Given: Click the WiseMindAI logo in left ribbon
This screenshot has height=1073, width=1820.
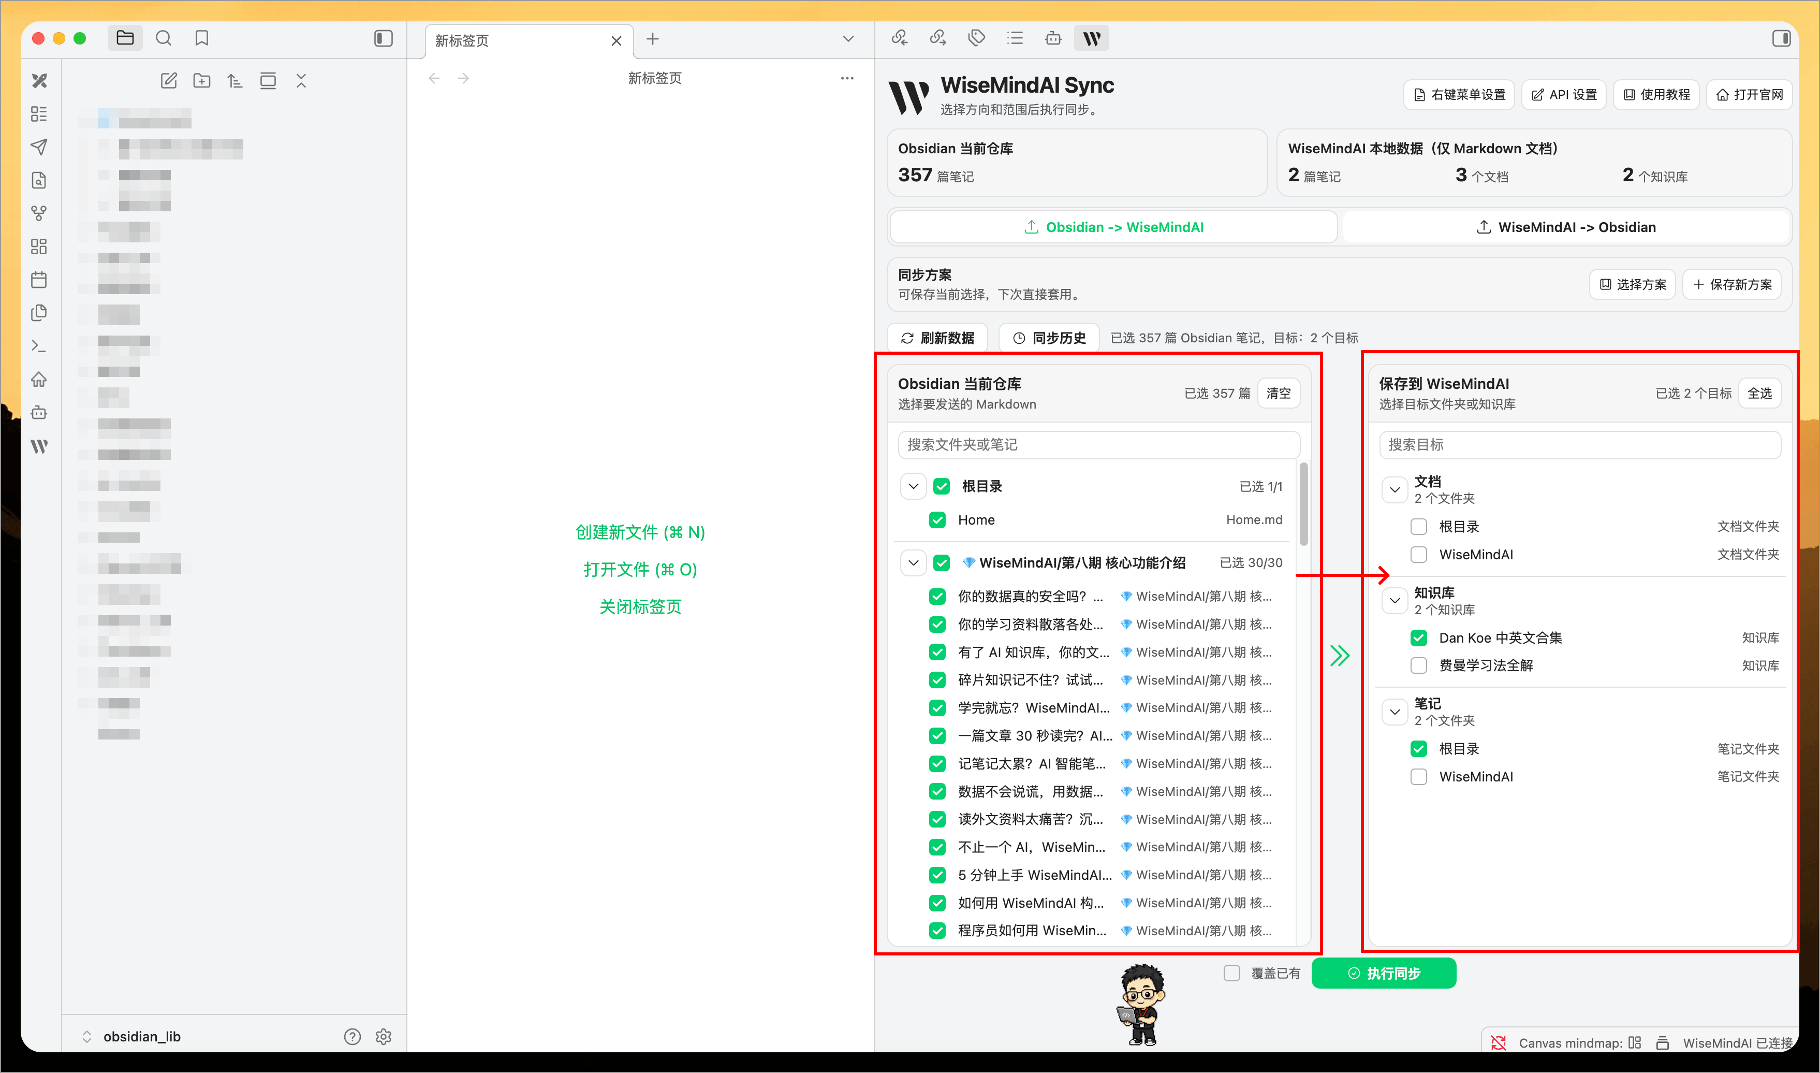Looking at the screenshot, I should point(39,446).
